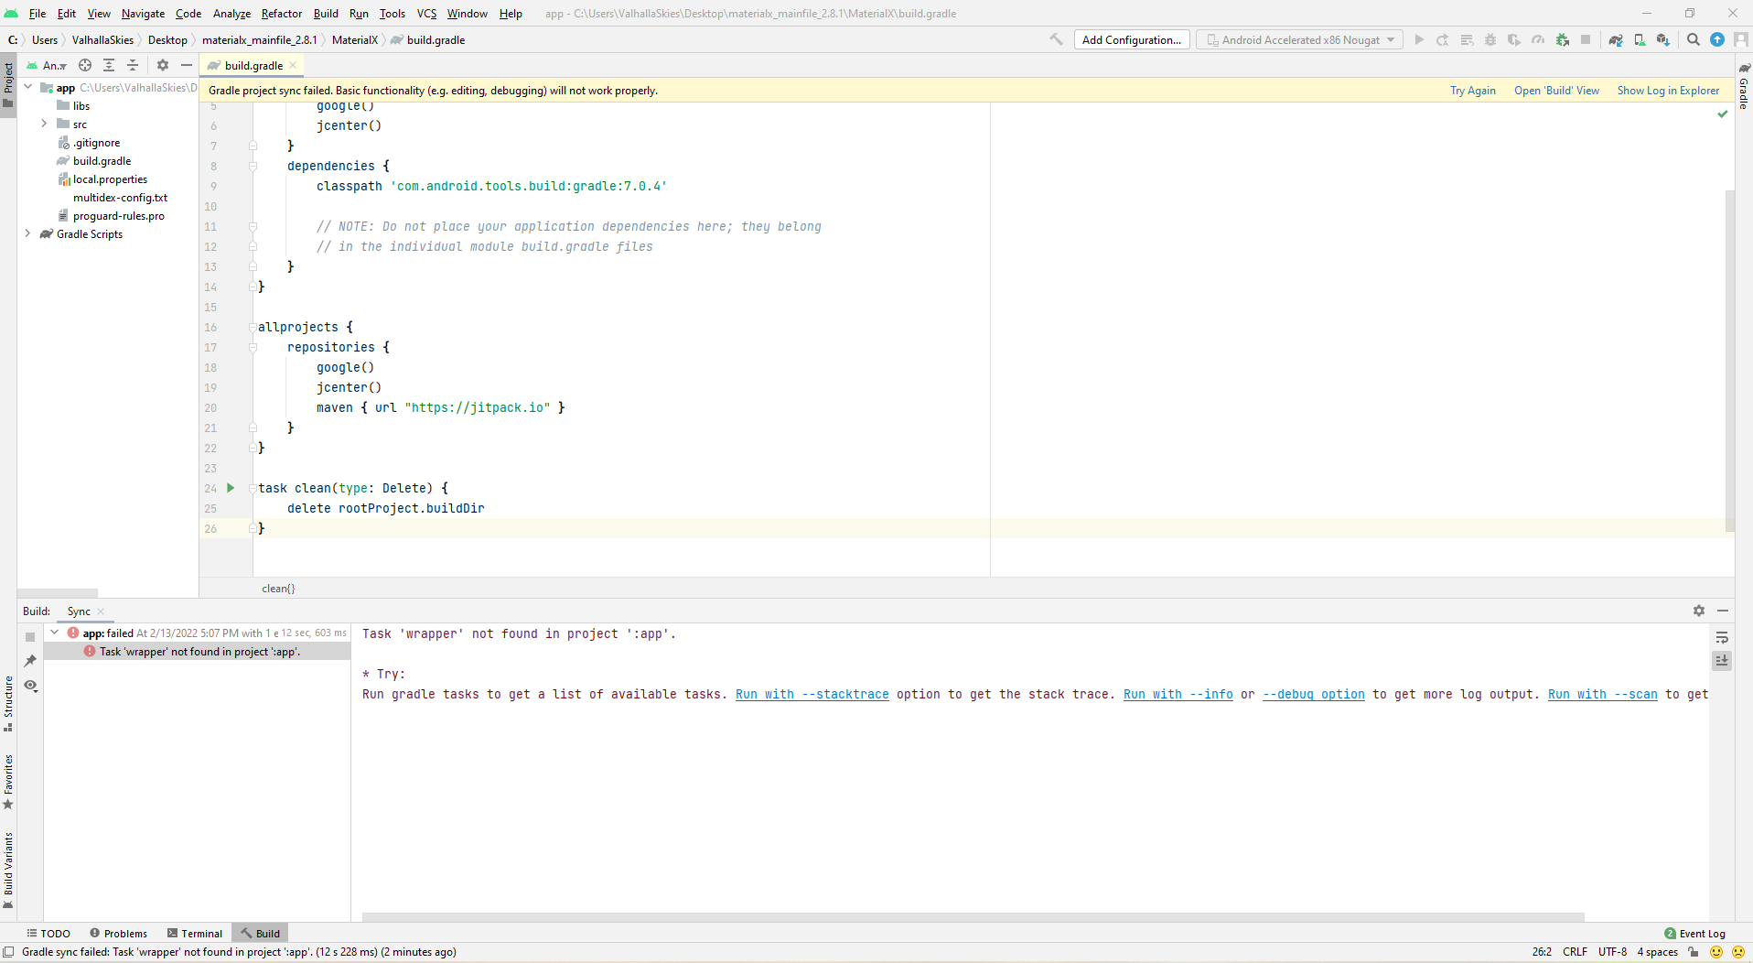The height and width of the screenshot is (963, 1753).
Task: Click the Apply Changes and Restart Activity icon
Action: point(1443,39)
